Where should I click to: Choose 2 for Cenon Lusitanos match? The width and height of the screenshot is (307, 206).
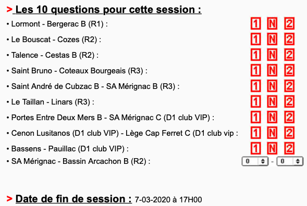point(289,133)
